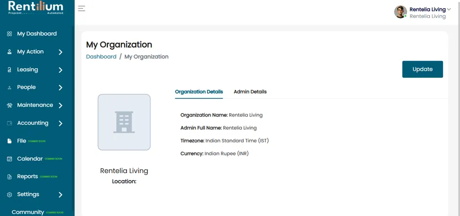This screenshot has width=460, height=216.
Task: Toggle the hamburger sidebar menu icon
Action: click(x=82, y=8)
